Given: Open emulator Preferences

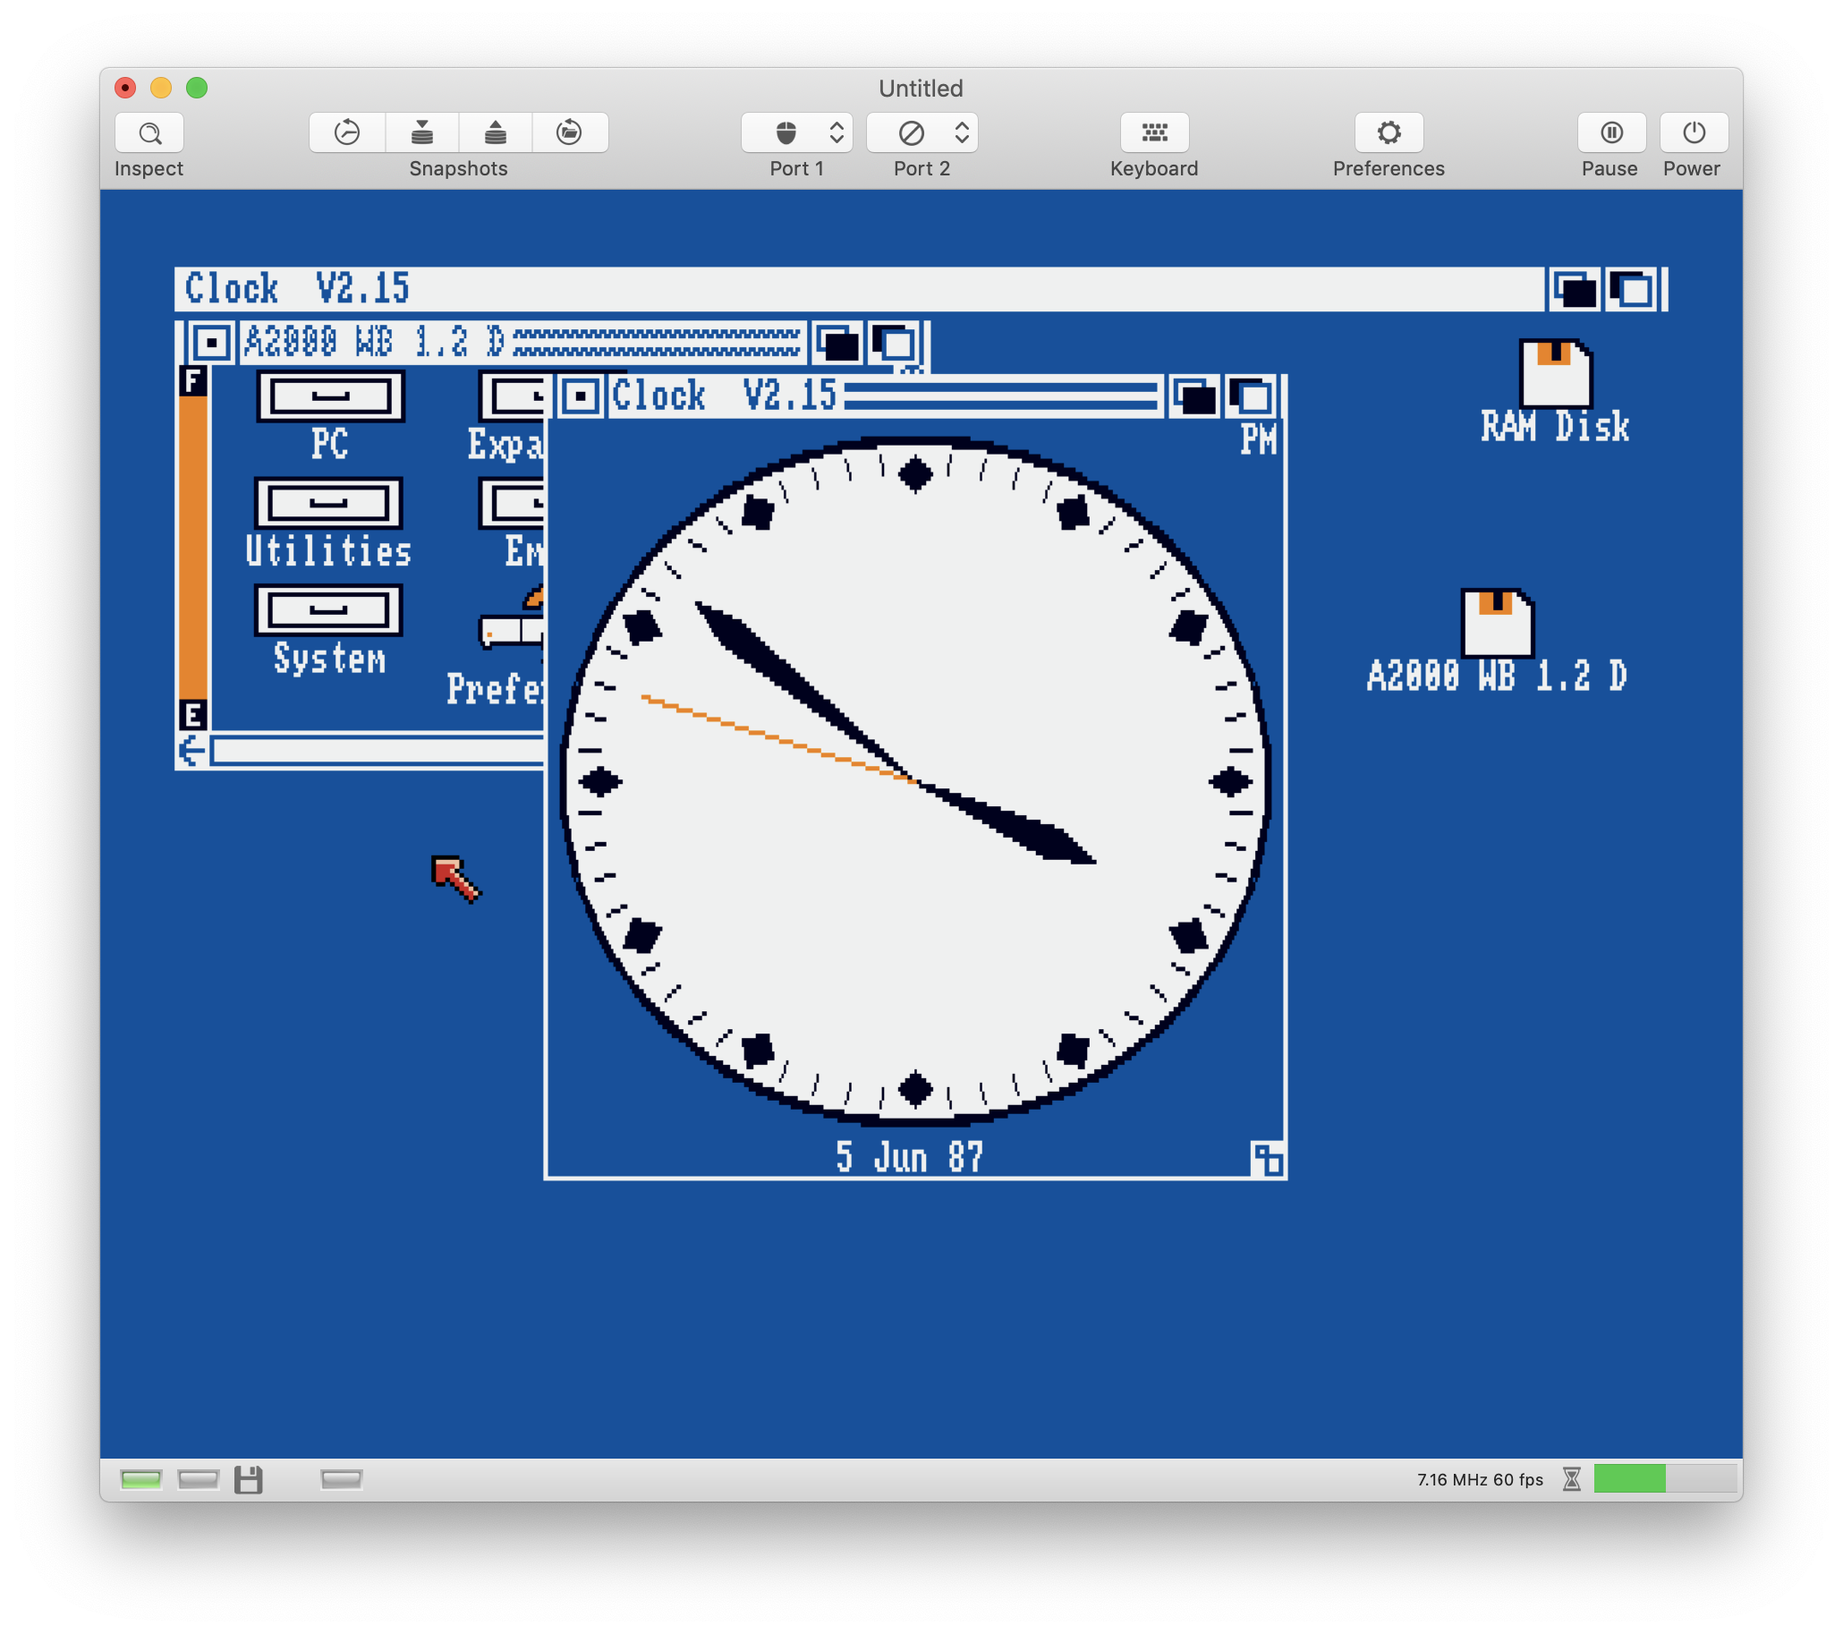Looking at the screenshot, I should pos(1389,133).
